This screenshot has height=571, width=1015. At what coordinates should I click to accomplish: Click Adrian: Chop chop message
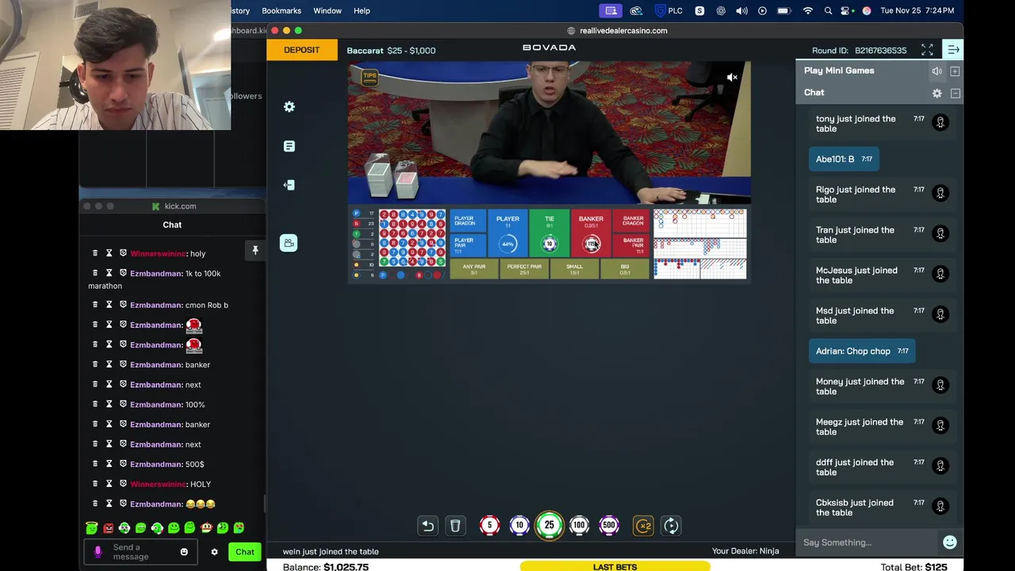pyautogui.click(x=862, y=351)
